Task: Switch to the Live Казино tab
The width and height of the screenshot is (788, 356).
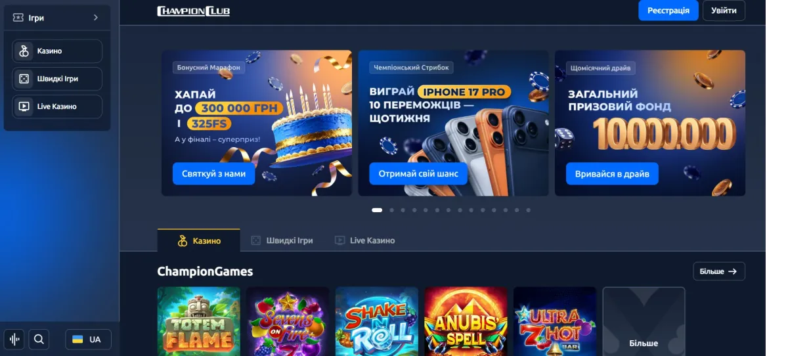Action: pos(364,240)
